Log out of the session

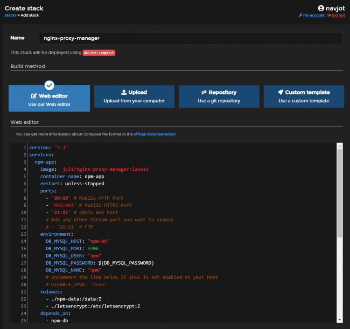[x=338, y=15]
